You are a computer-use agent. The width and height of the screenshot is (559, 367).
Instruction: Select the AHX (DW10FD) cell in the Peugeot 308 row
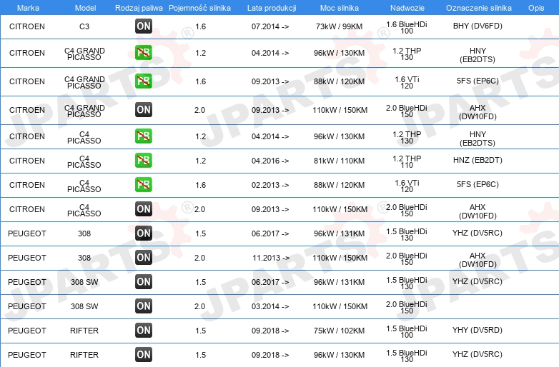pos(478,260)
